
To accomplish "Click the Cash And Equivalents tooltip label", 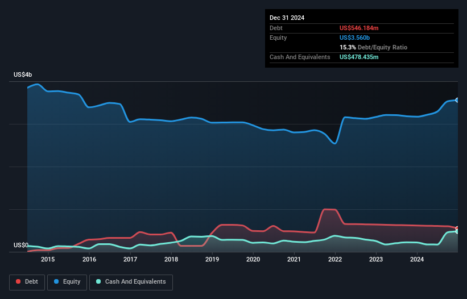I will (300, 57).
